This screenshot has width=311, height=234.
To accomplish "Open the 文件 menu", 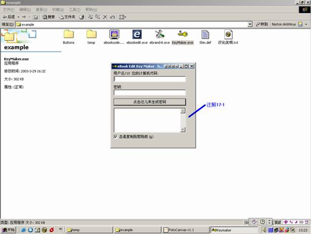I will 7,10.
